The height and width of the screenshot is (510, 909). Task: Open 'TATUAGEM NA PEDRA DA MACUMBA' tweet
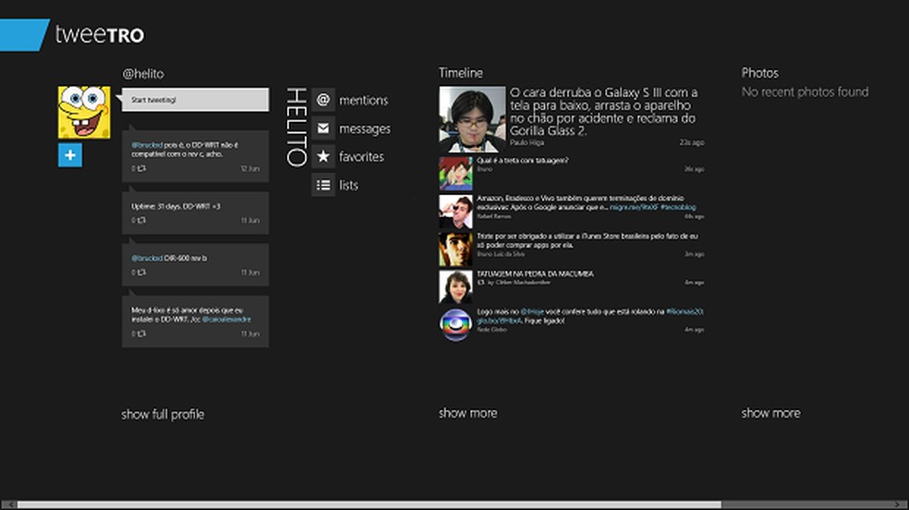tap(535, 273)
